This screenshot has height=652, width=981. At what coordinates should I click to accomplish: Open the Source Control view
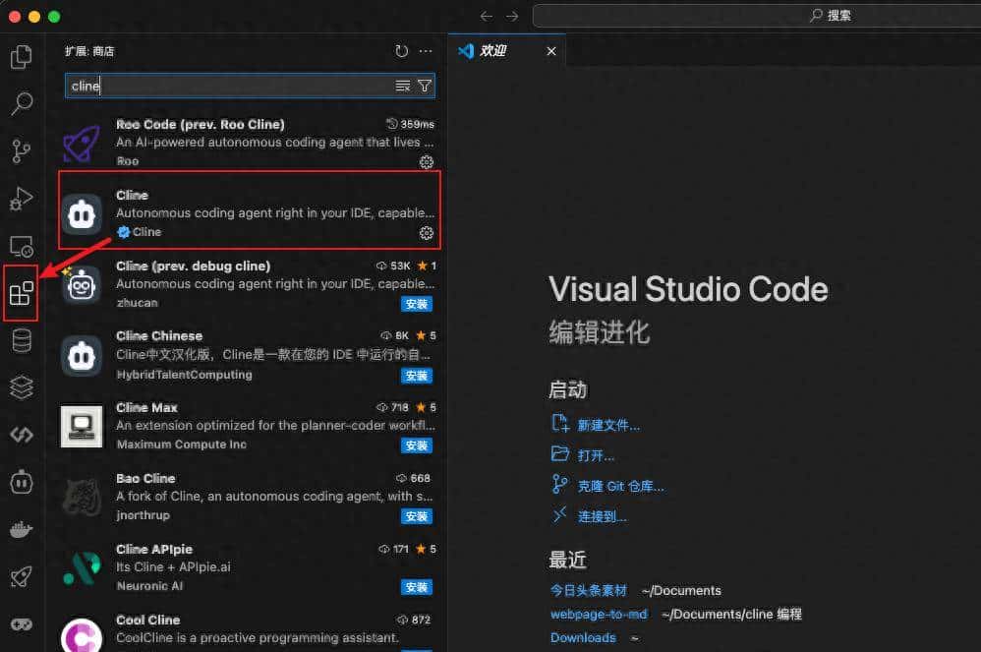pos(22,150)
